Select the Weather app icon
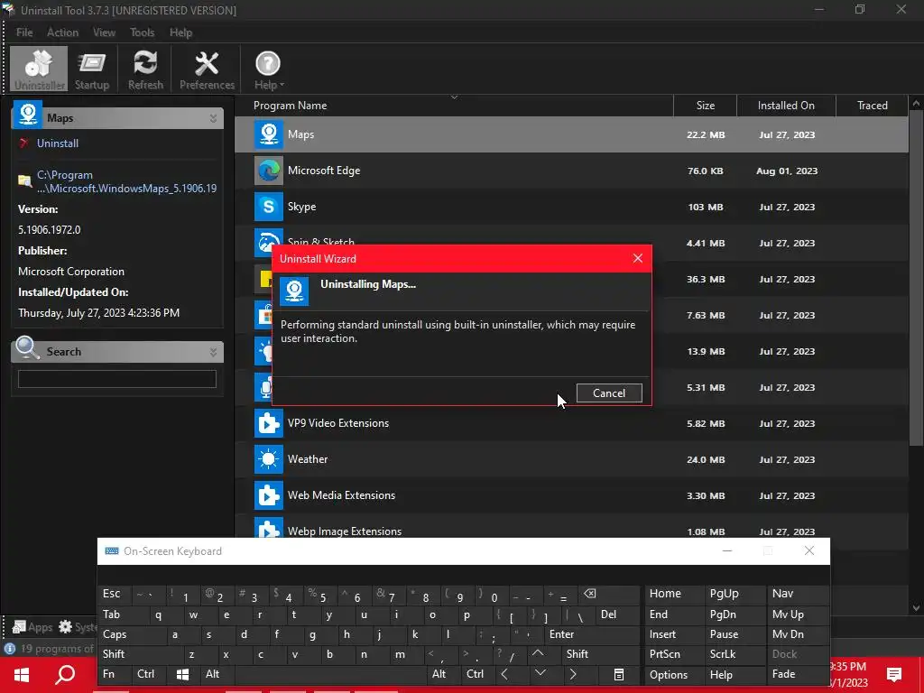 coord(268,459)
